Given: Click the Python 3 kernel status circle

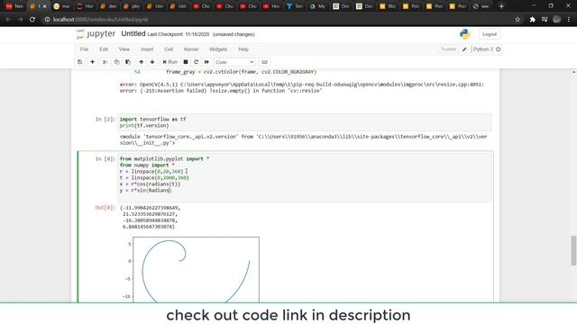Looking at the screenshot, I should click(x=499, y=49).
